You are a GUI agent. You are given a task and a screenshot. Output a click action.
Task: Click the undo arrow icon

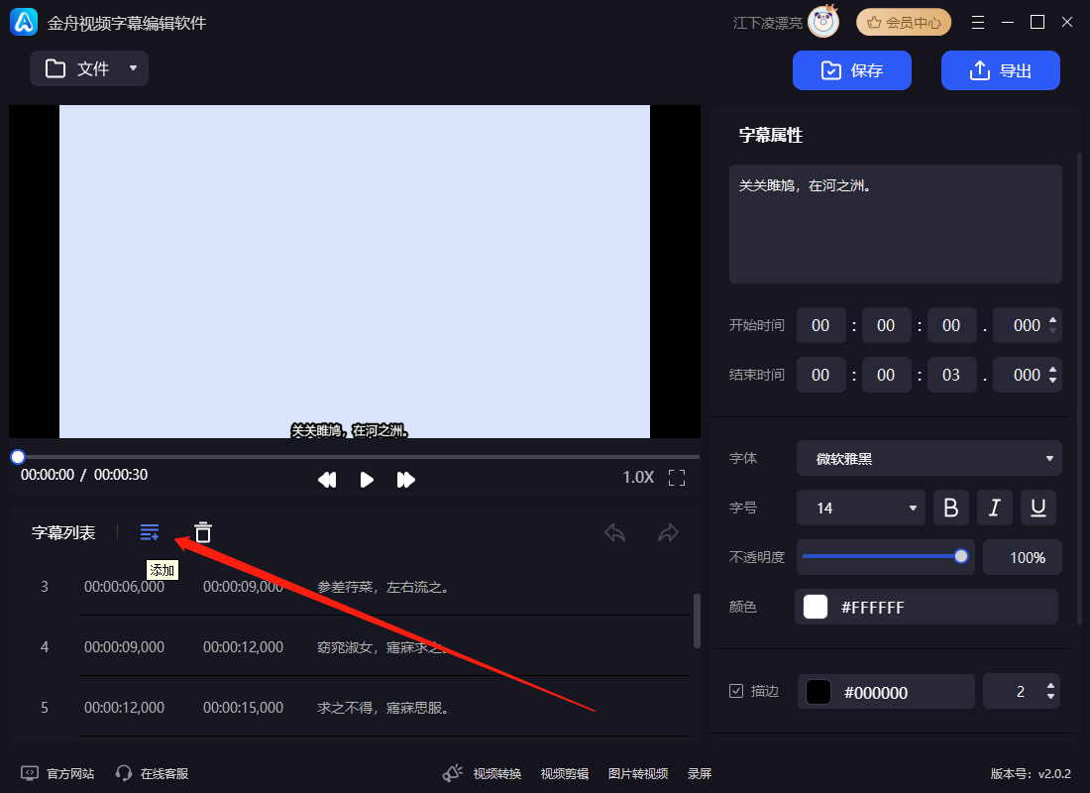pos(615,533)
